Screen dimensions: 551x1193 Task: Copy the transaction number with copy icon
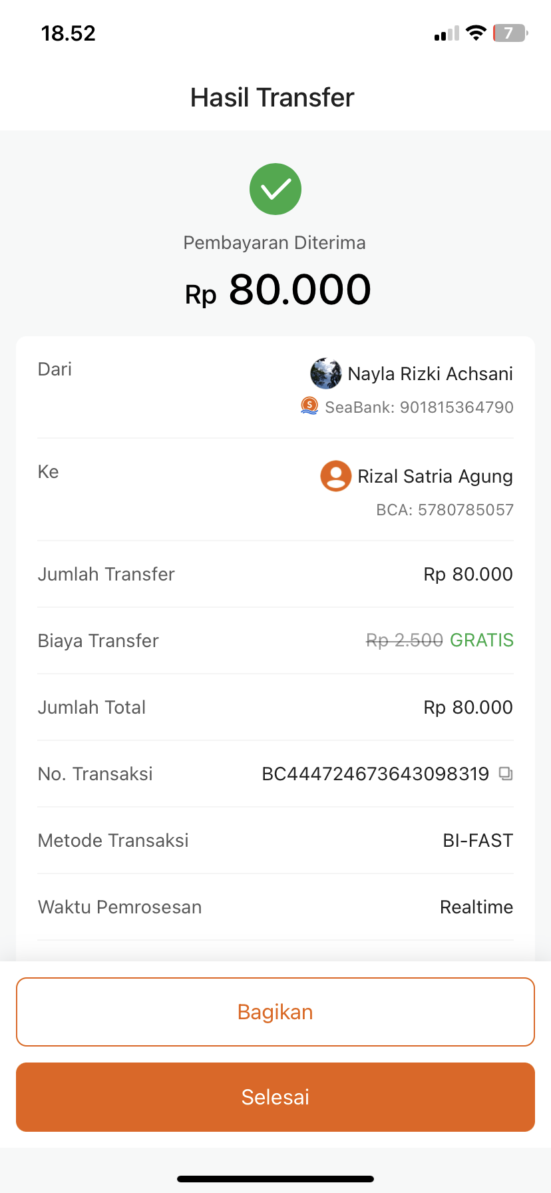tap(506, 774)
